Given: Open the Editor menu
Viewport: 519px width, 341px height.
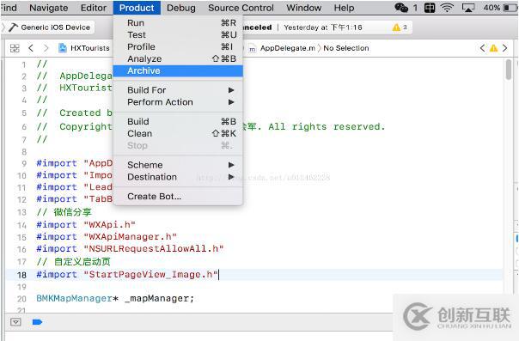Looking at the screenshot, I should coord(94,8).
